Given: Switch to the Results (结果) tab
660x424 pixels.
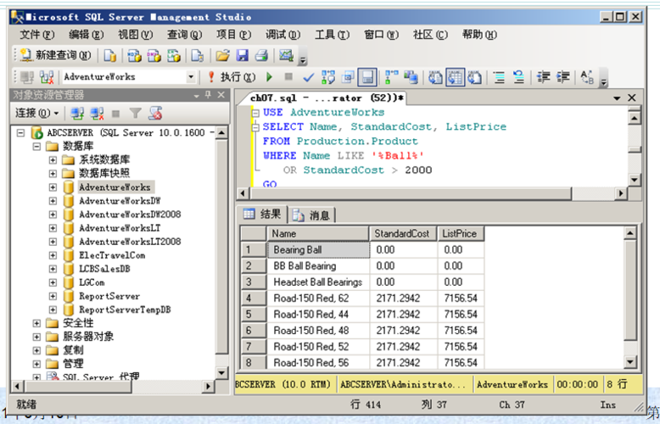Looking at the screenshot, I should [x=262, y=214].
